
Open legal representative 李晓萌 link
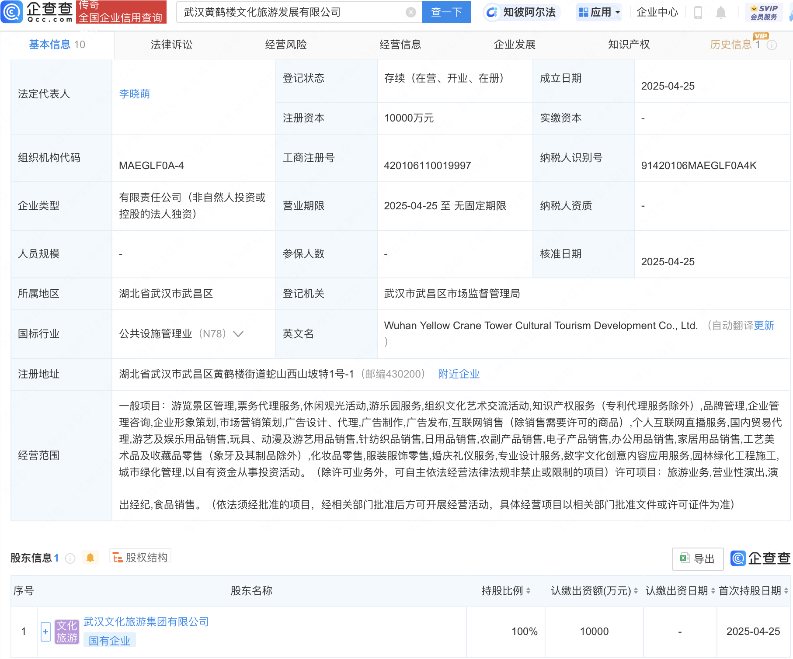(134, 94)
